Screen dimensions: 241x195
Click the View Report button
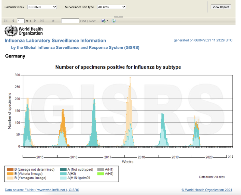coord(221,7)
